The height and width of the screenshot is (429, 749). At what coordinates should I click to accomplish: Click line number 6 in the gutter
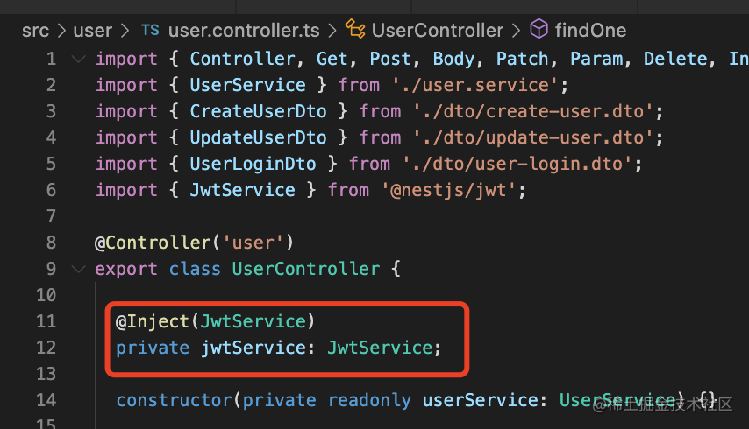pos(51,191)
